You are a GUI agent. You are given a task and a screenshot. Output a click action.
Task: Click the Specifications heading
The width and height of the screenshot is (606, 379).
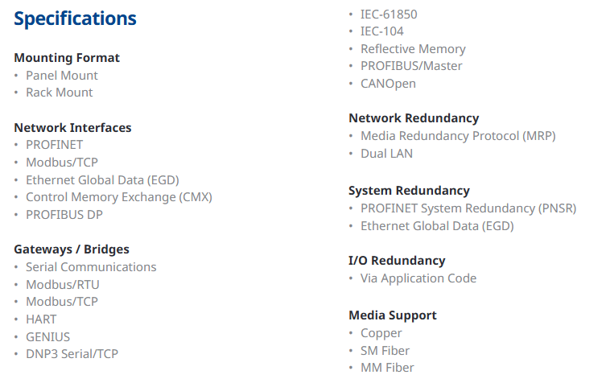(x=75, y=19)
